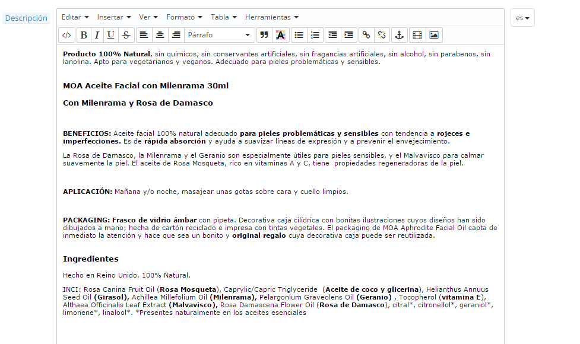Decrease paragraph indent

pyautogui.click(x=333, y=35)
